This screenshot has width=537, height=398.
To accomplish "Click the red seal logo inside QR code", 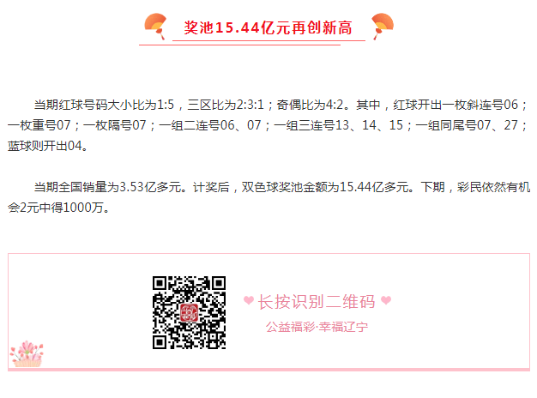I will pyautogui.click(x=189, y=312).
